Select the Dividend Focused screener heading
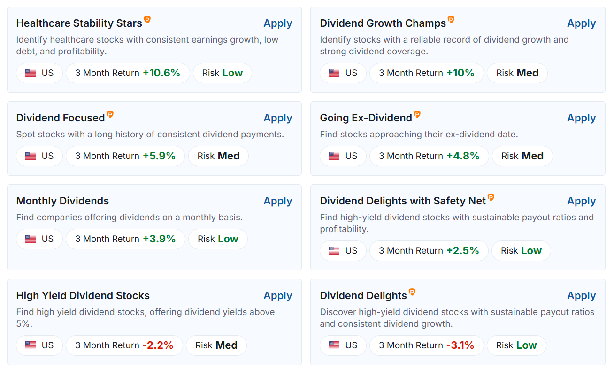Image resolution: width=614 pixels, height=375 pixels. point(61,118)
